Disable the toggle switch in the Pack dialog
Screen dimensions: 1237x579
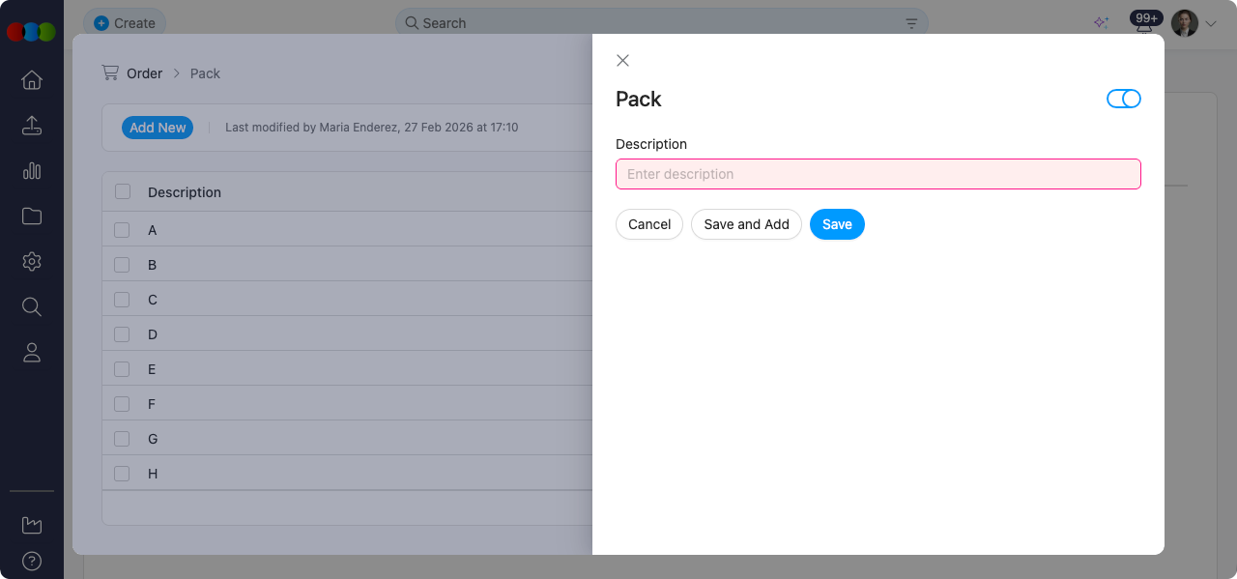tap(1124, 98)
